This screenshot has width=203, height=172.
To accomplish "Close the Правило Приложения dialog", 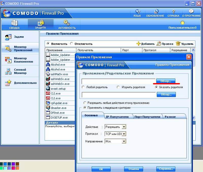I will pos(189,57).
